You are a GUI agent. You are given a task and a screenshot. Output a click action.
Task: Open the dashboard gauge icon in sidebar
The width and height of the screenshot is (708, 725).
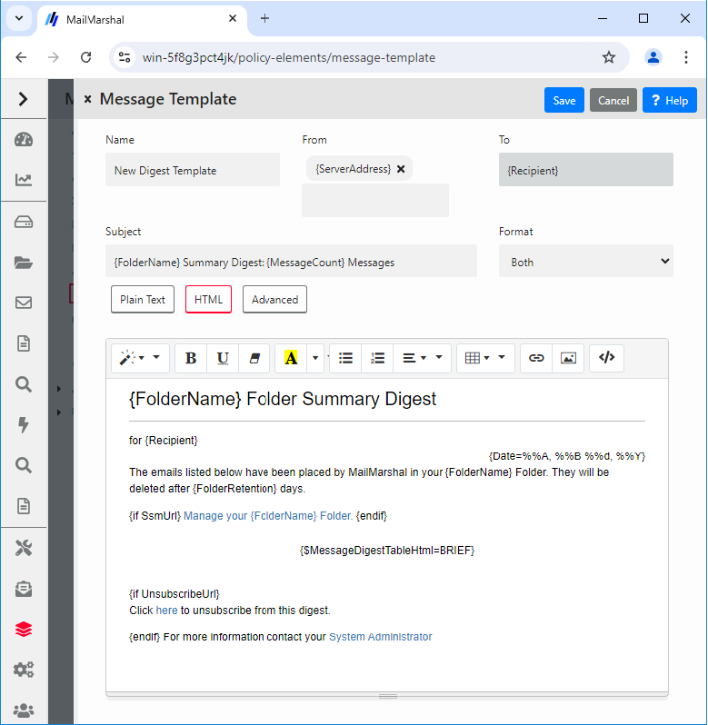[x=24, y=140]
